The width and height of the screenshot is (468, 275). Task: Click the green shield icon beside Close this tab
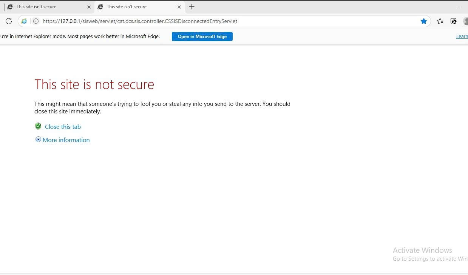38,126
